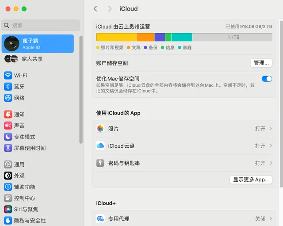Click the Family Sharing (家人共享) avatars
The height and width of the screenshot is (226, 283).
tap(11, 59)
